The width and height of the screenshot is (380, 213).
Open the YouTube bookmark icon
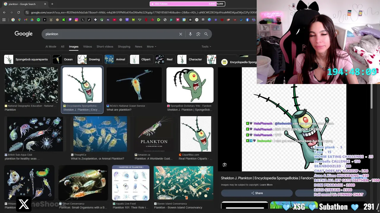[114, 20]
